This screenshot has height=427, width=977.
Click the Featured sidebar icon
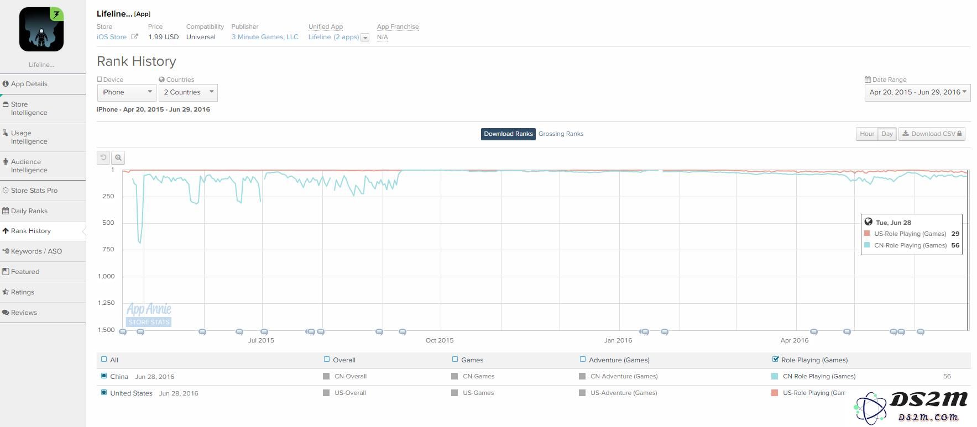(x=6, y=272)
